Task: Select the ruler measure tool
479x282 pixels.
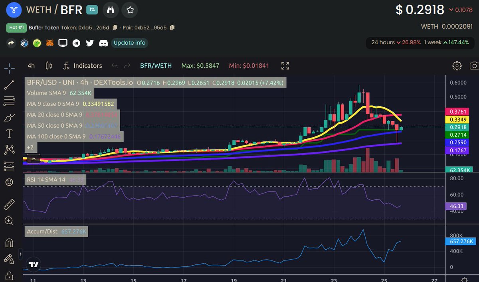Action: pos(10,205)
